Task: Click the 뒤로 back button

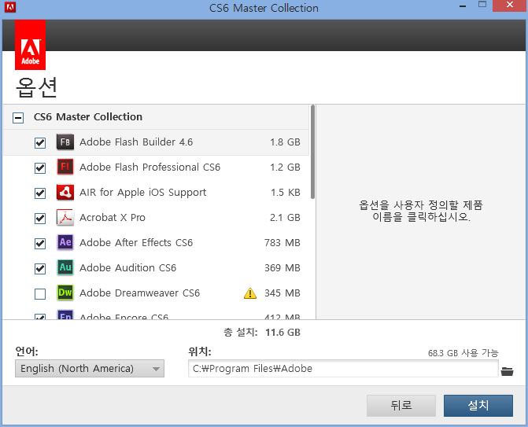Action: point(401,406)
